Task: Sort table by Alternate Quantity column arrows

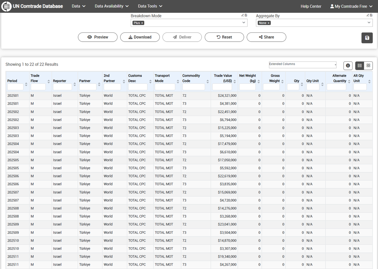Action: pyautogui.click(x=349, y=81)
